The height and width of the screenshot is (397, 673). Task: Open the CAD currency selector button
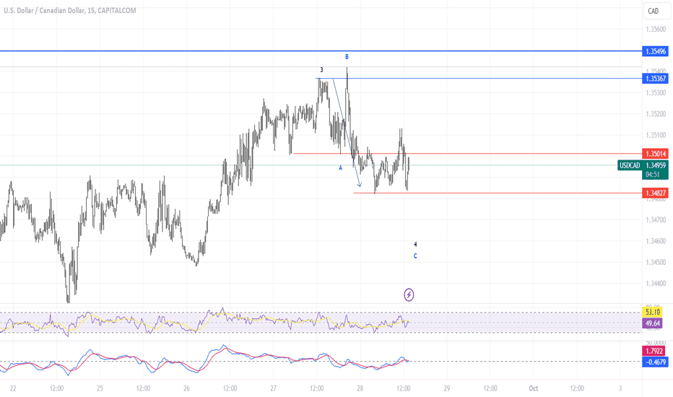656,11
